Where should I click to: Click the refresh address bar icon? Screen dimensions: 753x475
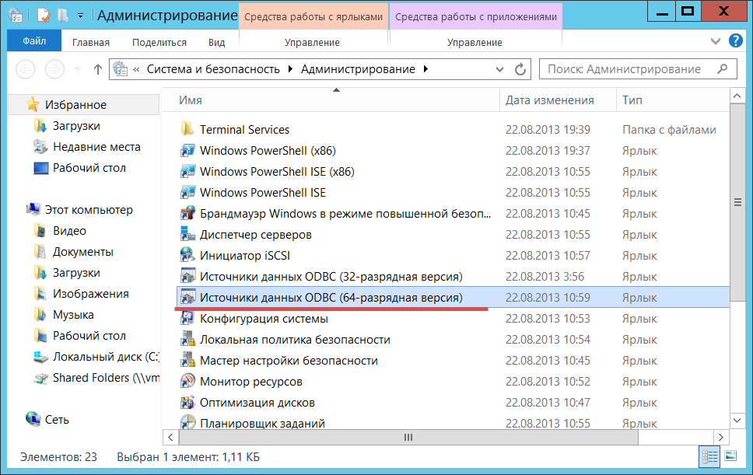[x=520, y=69]
